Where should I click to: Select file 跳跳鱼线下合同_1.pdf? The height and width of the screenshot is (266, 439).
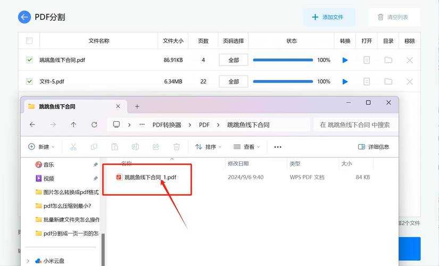coord(146,177)
